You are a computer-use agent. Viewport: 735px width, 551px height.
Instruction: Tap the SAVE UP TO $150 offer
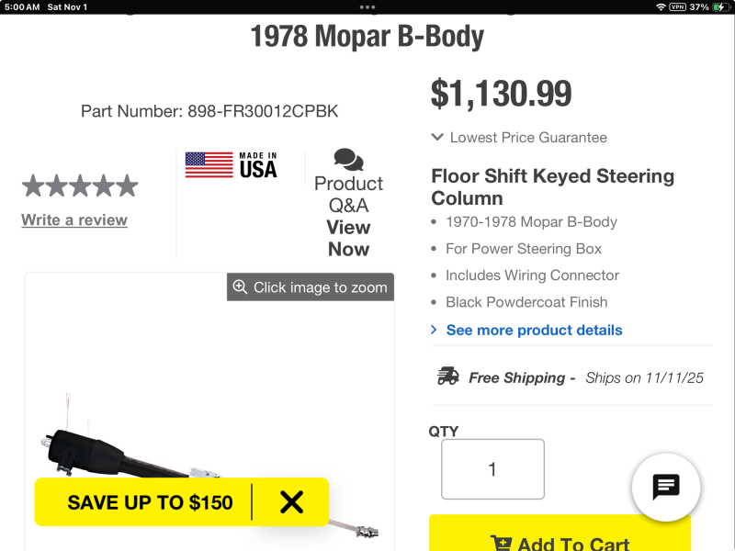pyautogui.click(x=150, y=502)
